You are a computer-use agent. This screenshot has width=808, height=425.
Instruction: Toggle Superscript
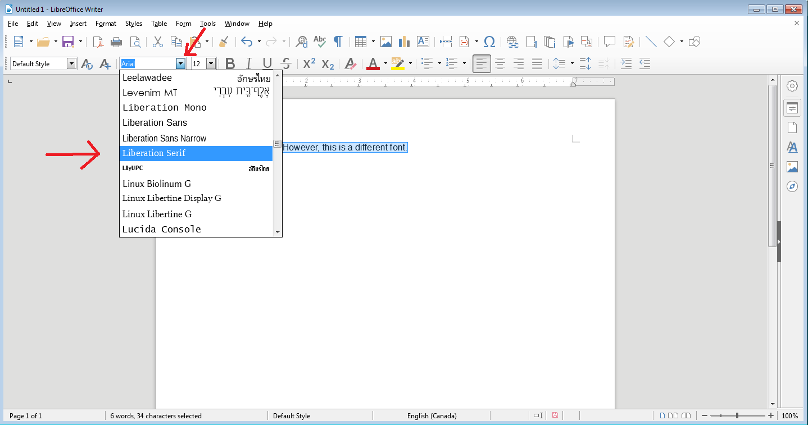[309, 63]
